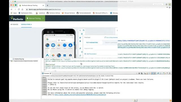The width and height of the screenshot is (181, 102).
Task: Open the Clock app on the phone screen
Action: [65, 45]
